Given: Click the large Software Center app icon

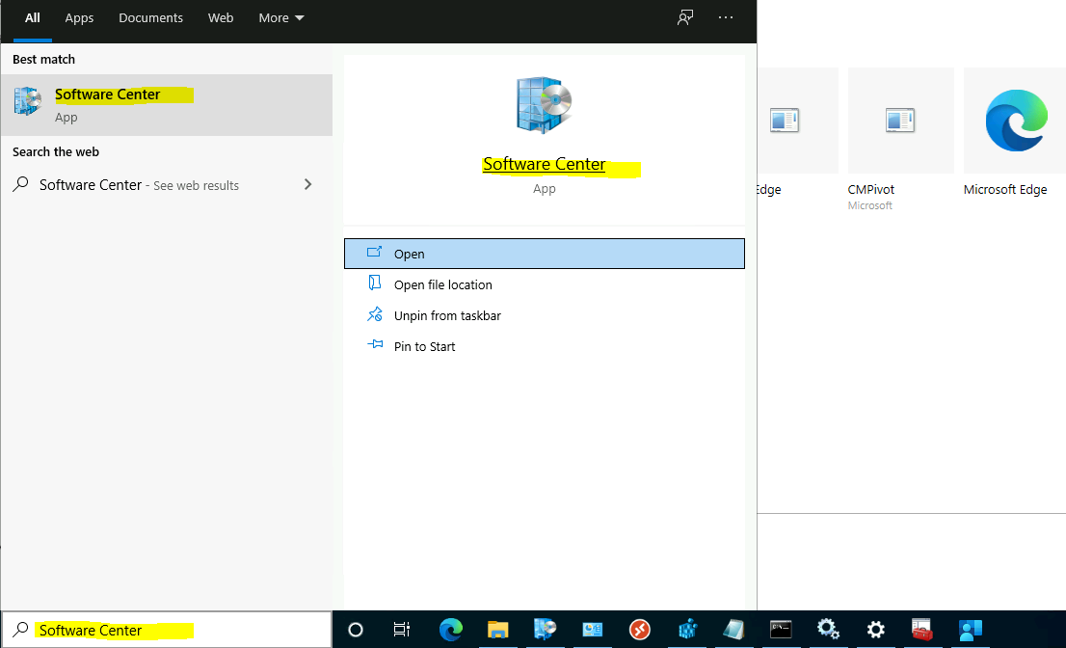Looking at the screenshot, I should (544, 105).
